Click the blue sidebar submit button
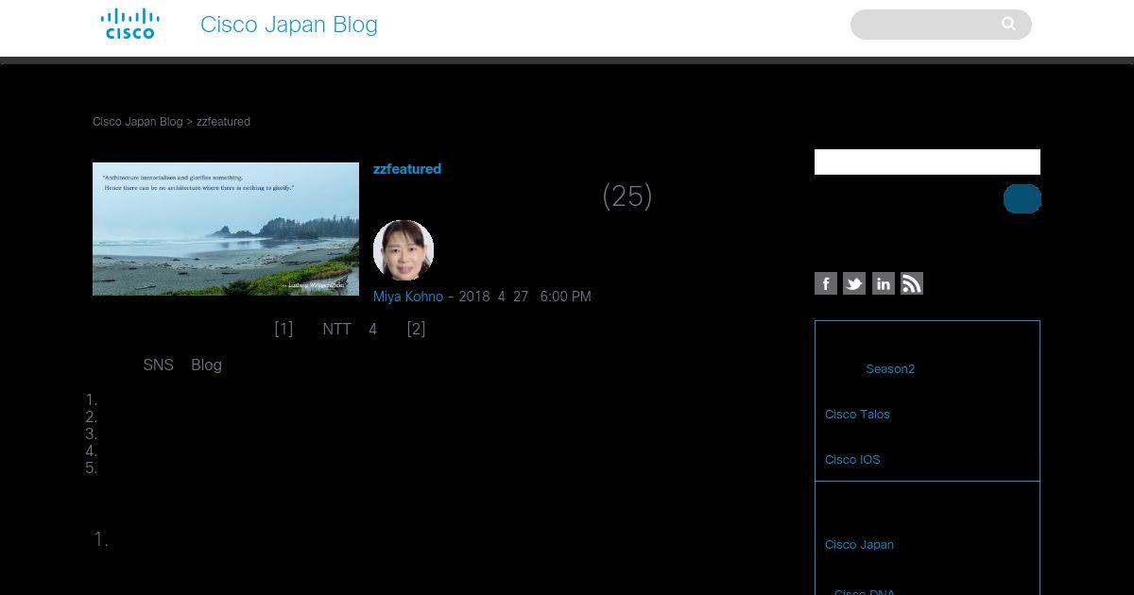Screen dimensions: 1134x595 coord(1022,199)
